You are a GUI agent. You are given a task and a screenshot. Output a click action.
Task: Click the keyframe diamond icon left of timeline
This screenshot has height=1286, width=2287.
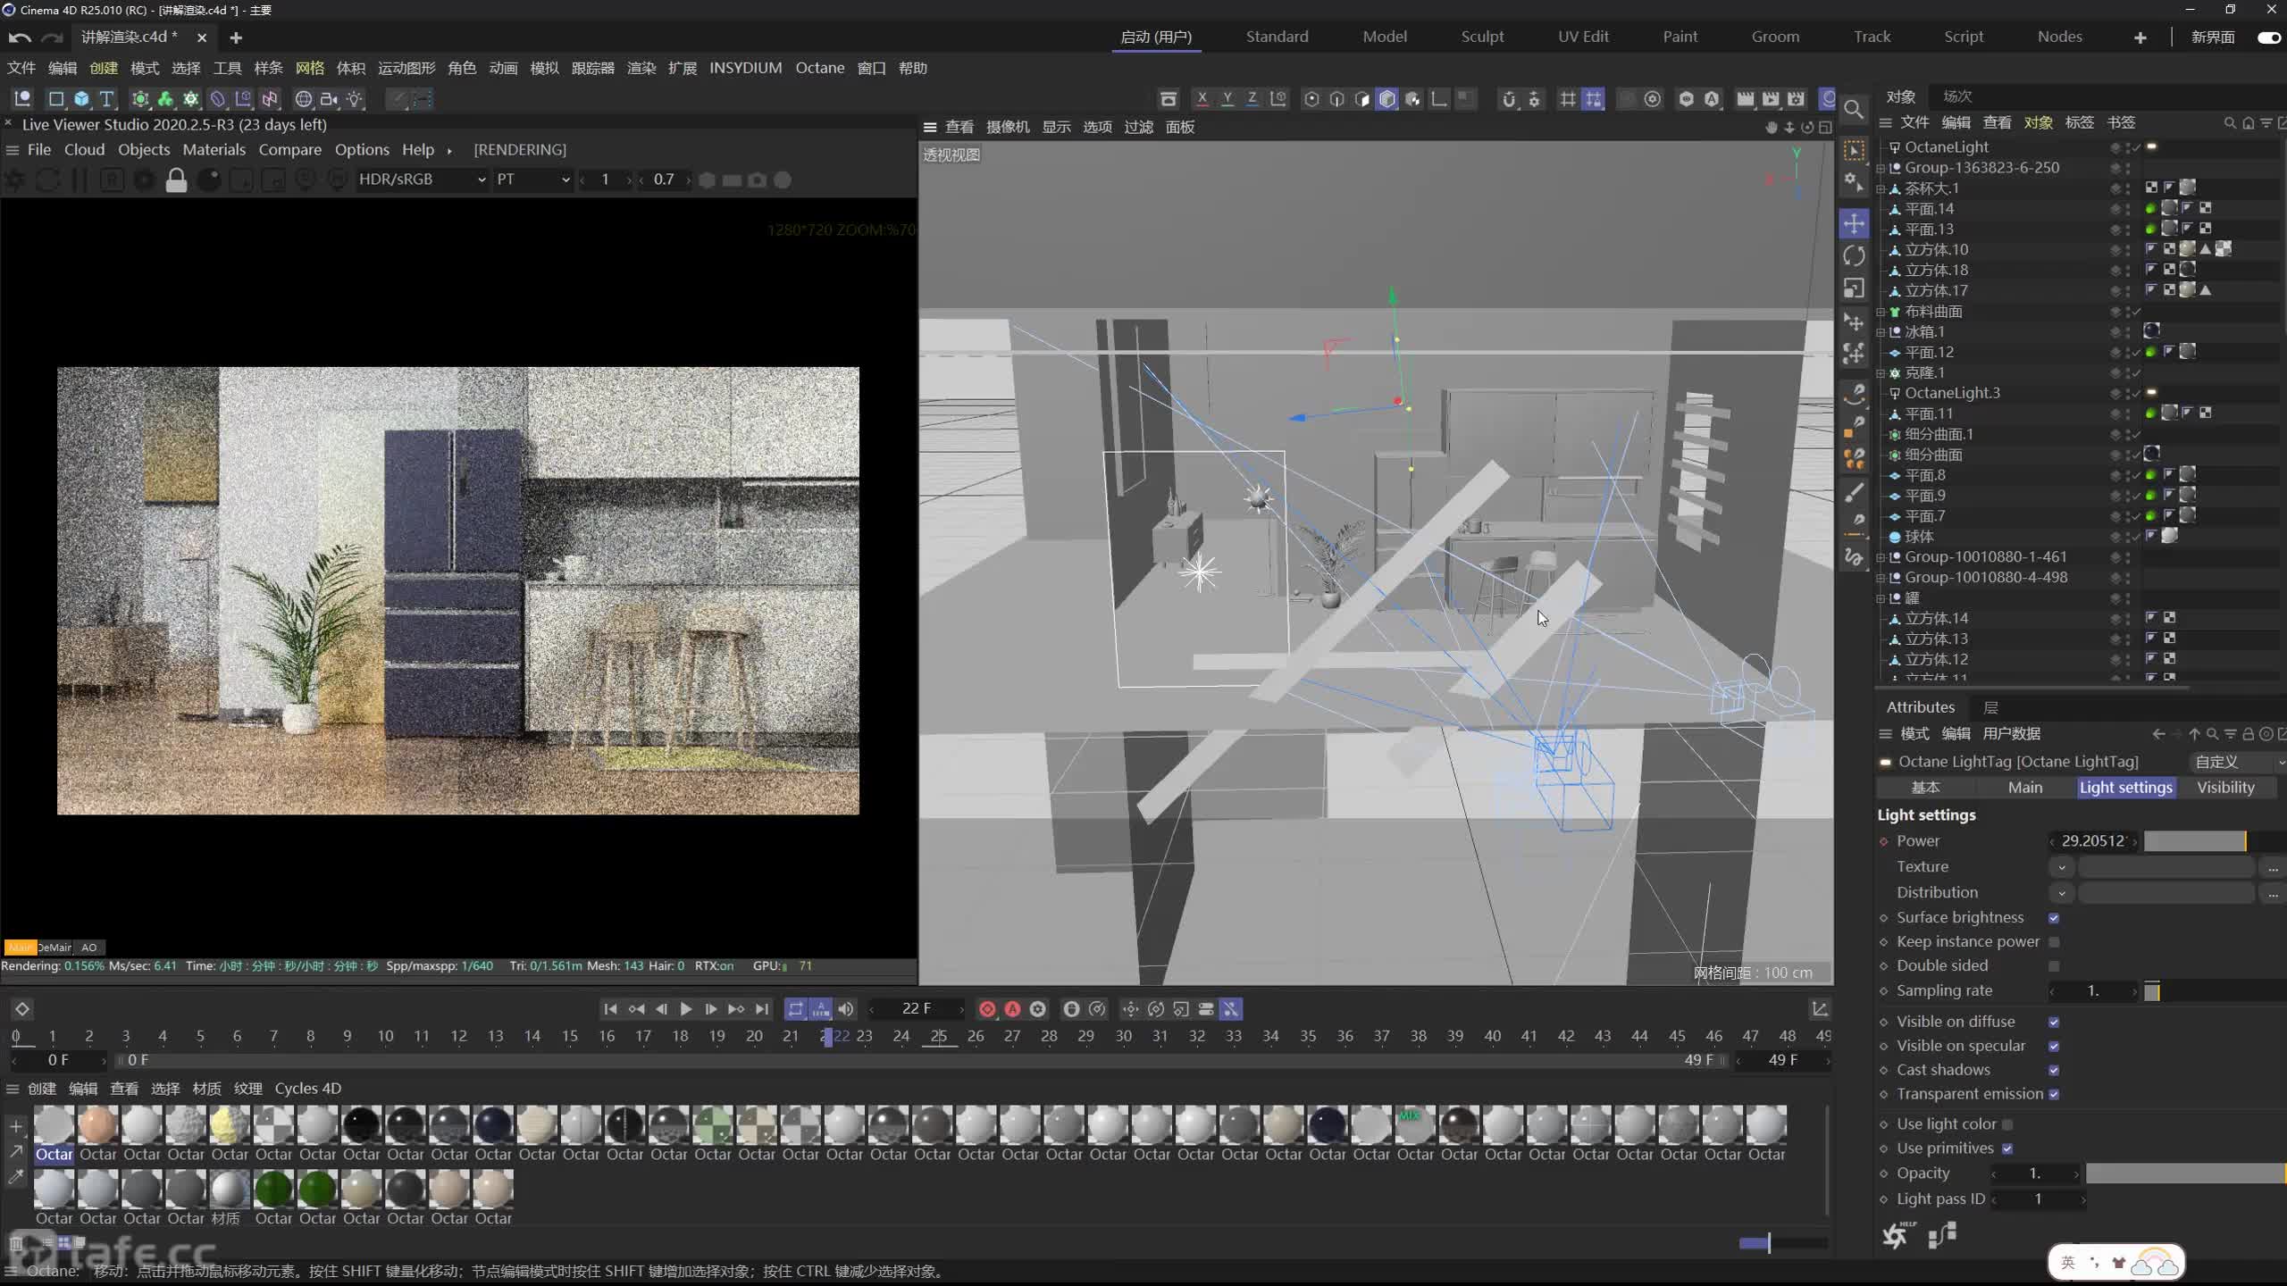(x=22, y=1009)
